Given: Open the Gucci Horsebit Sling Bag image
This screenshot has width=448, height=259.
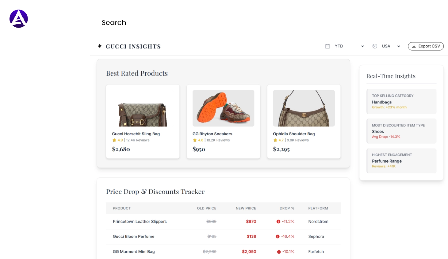Looking at the screenshot, I should tap(143, 108).
